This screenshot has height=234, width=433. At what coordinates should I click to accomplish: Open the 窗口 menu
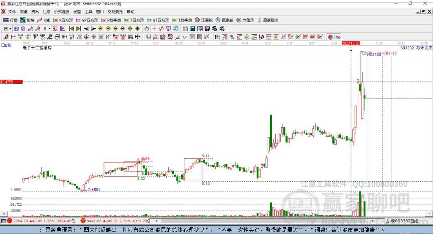tap(100, 11)
